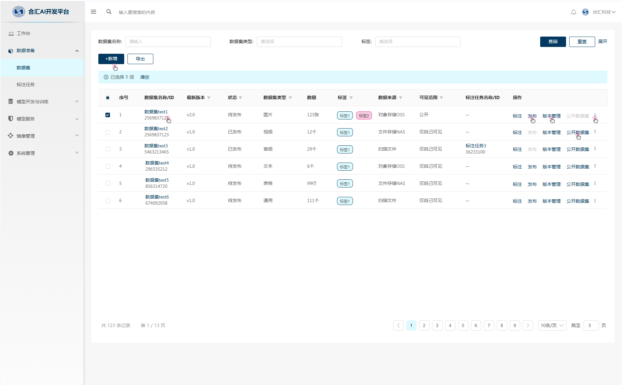
Task: Toggle the select-all header checkbox
Action: [108, 98]
